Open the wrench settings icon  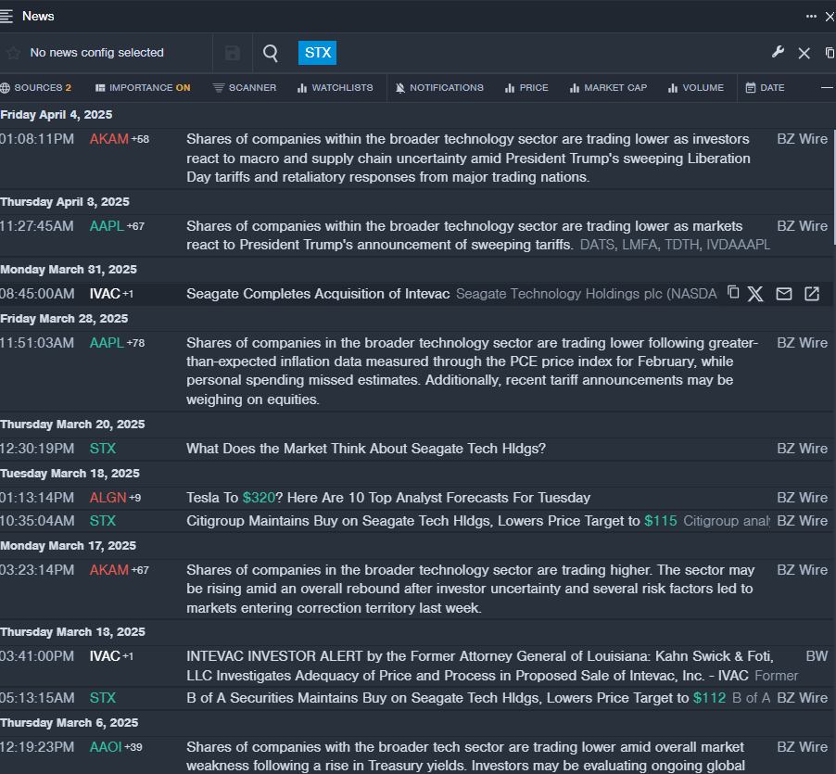tap(778, 52)
